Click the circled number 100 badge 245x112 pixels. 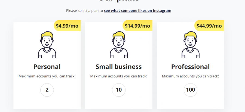tap(191, 90)
